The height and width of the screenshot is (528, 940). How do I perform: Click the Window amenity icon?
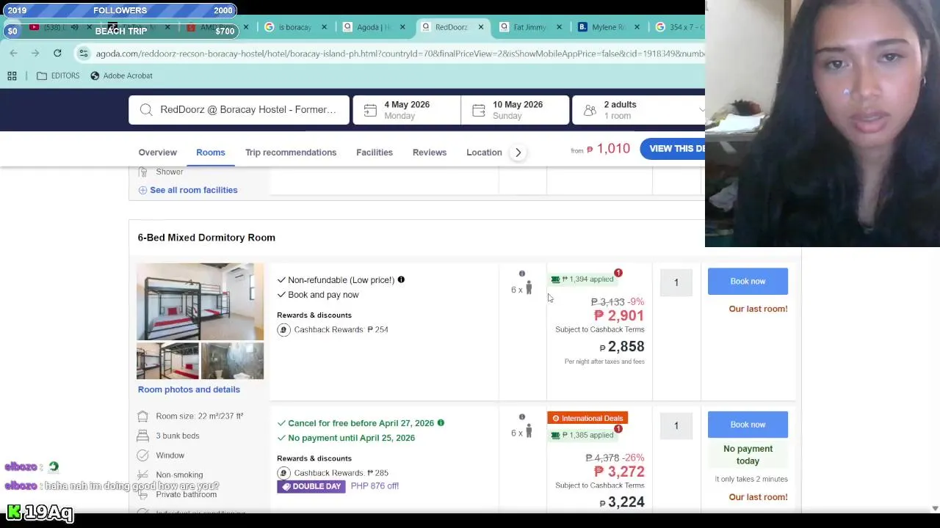tap(142, 455)
